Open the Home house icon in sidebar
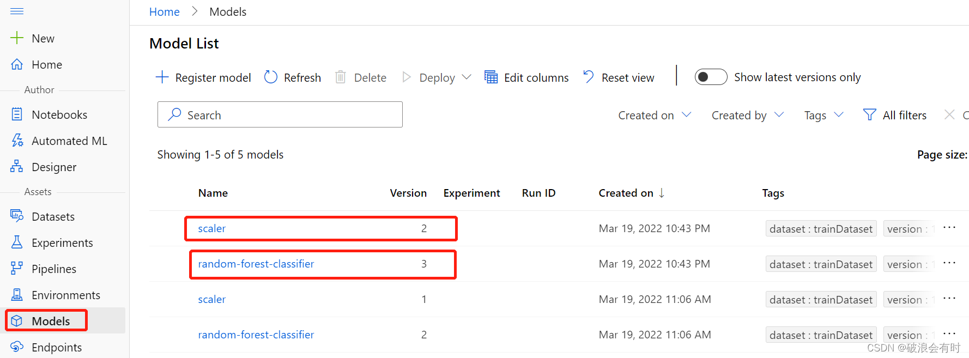Screen dimensions: 969x358 click(x=17, y=64)
